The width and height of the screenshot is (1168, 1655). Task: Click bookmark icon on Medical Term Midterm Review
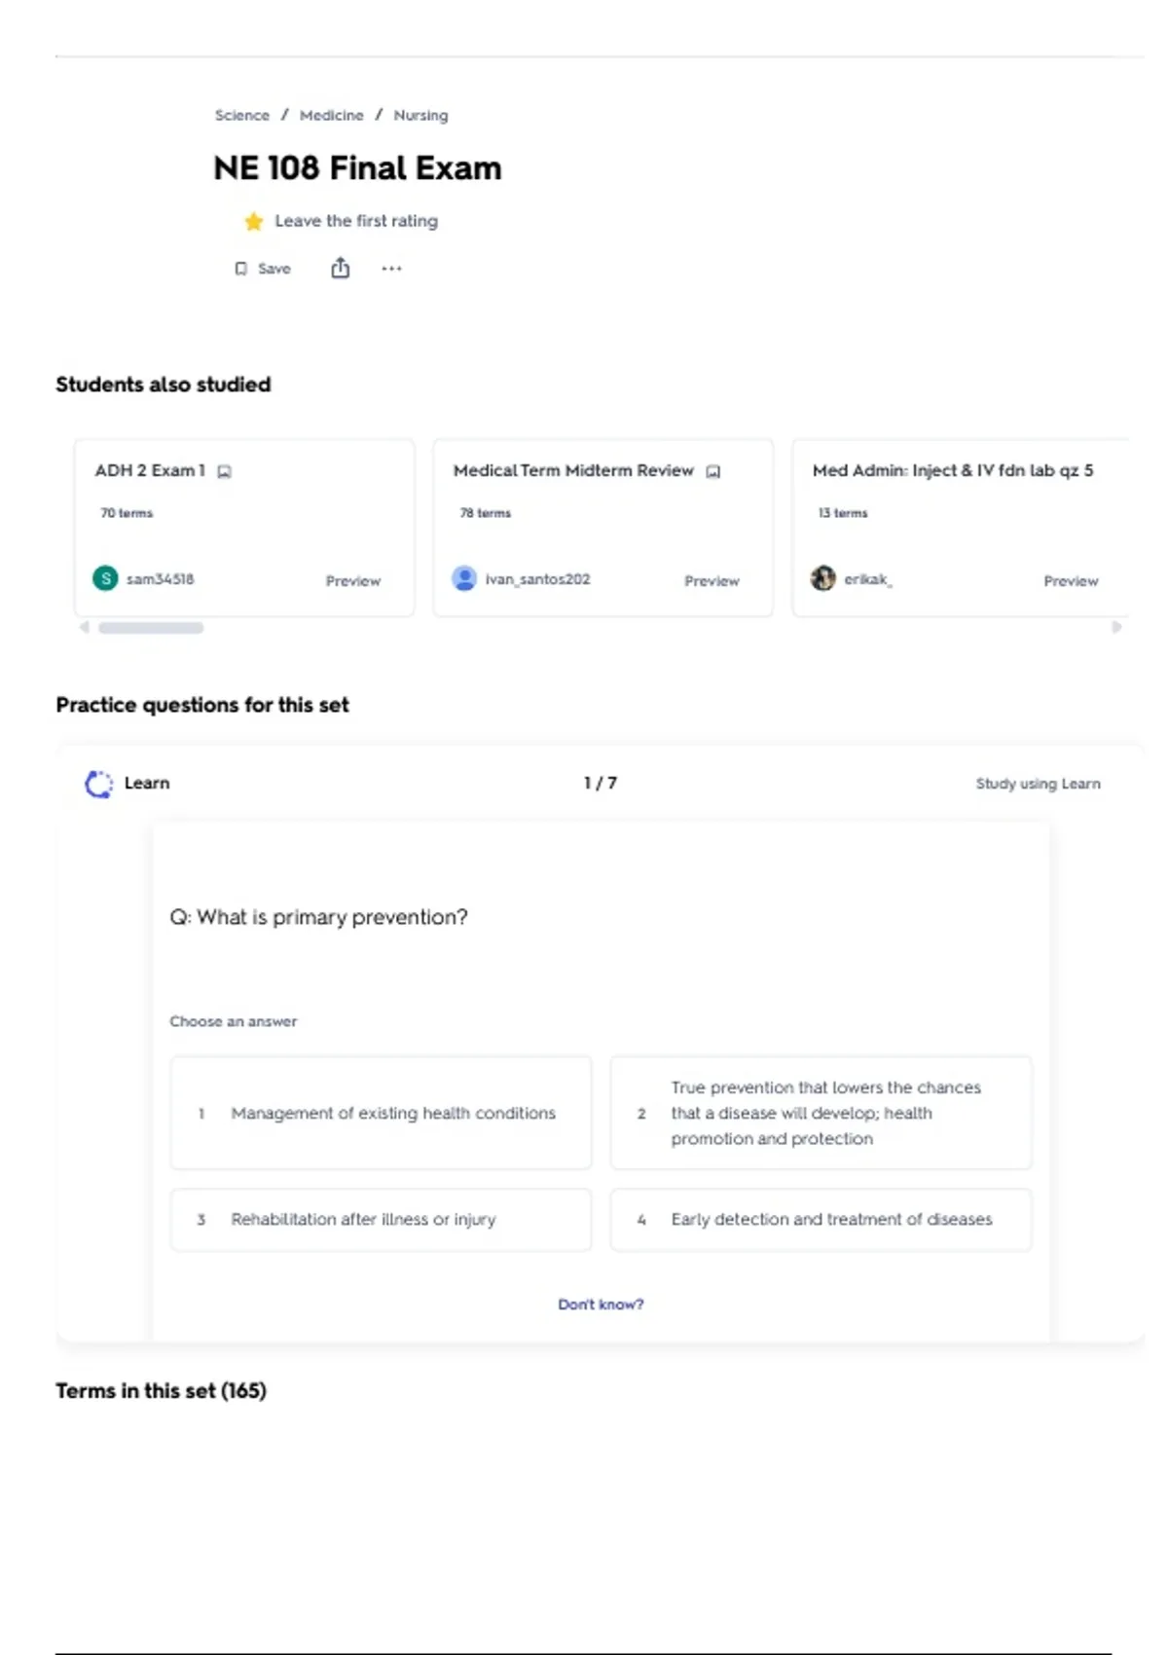[x=713, y=472]
